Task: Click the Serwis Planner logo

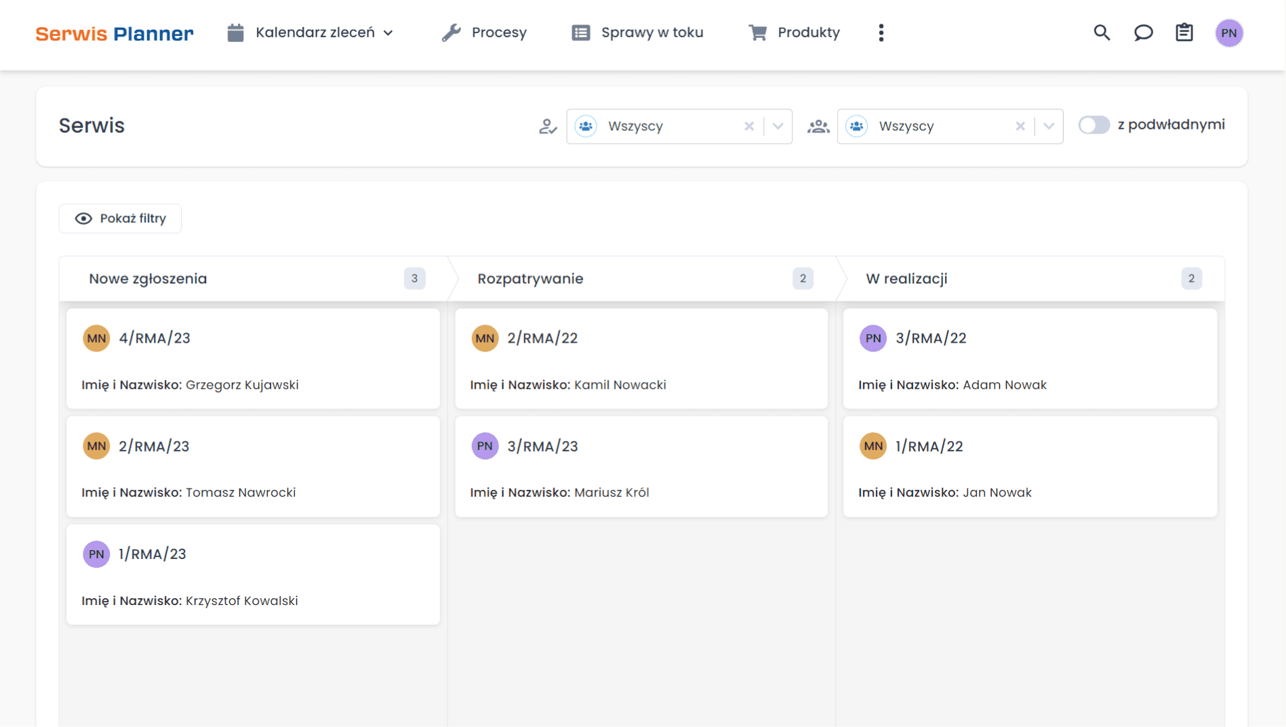Action: coord(115,33)
